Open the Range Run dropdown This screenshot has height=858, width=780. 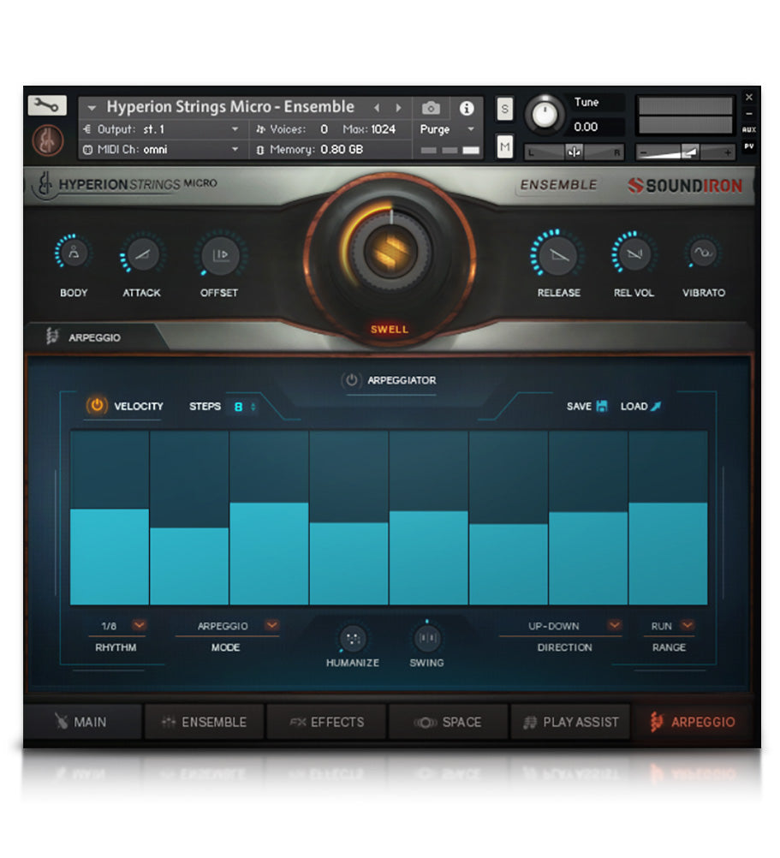[687, 625]
